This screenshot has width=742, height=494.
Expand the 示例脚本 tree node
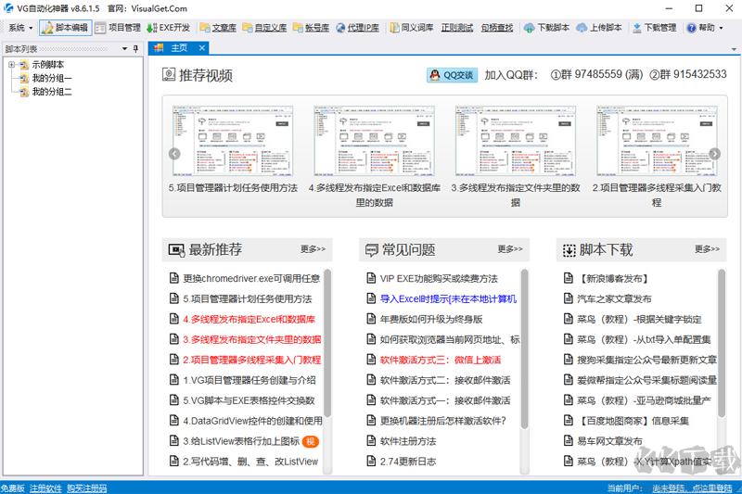pyautogui.click(x=11, y=65)
